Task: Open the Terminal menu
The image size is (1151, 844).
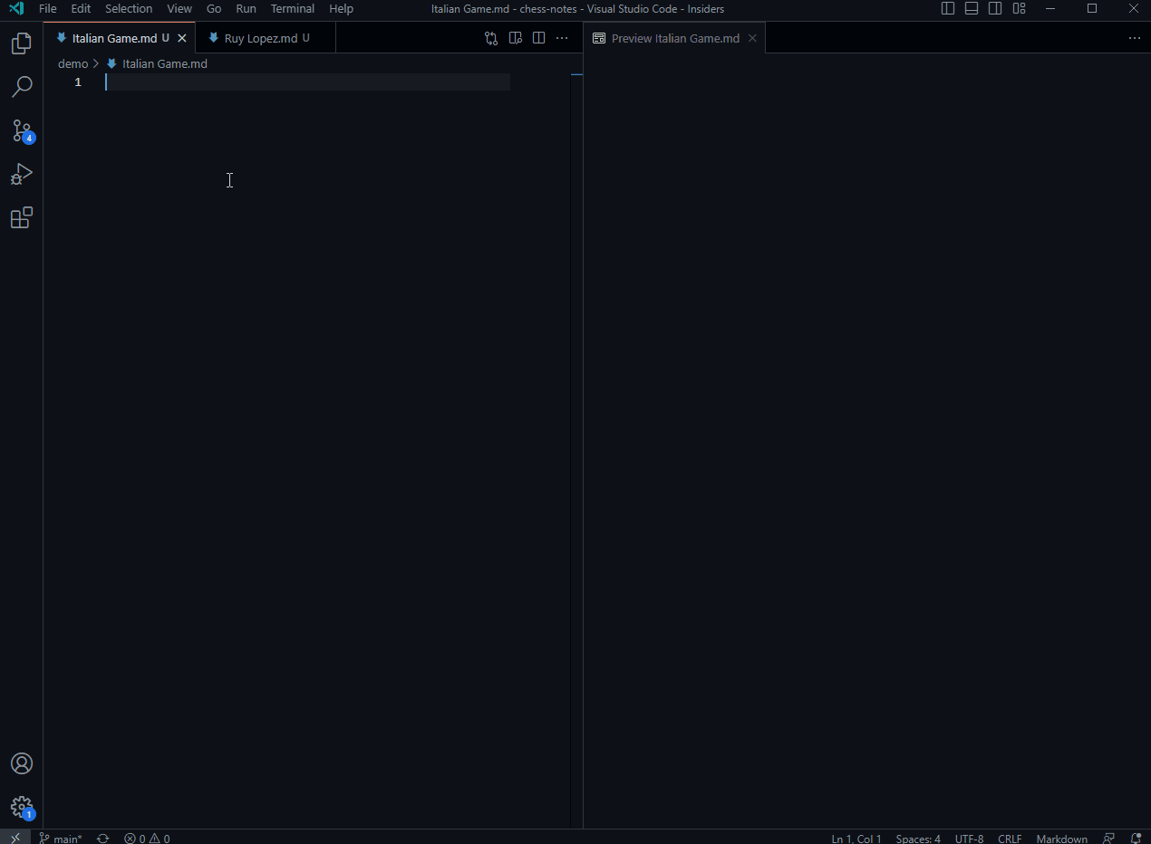Action: click(293, 9)
